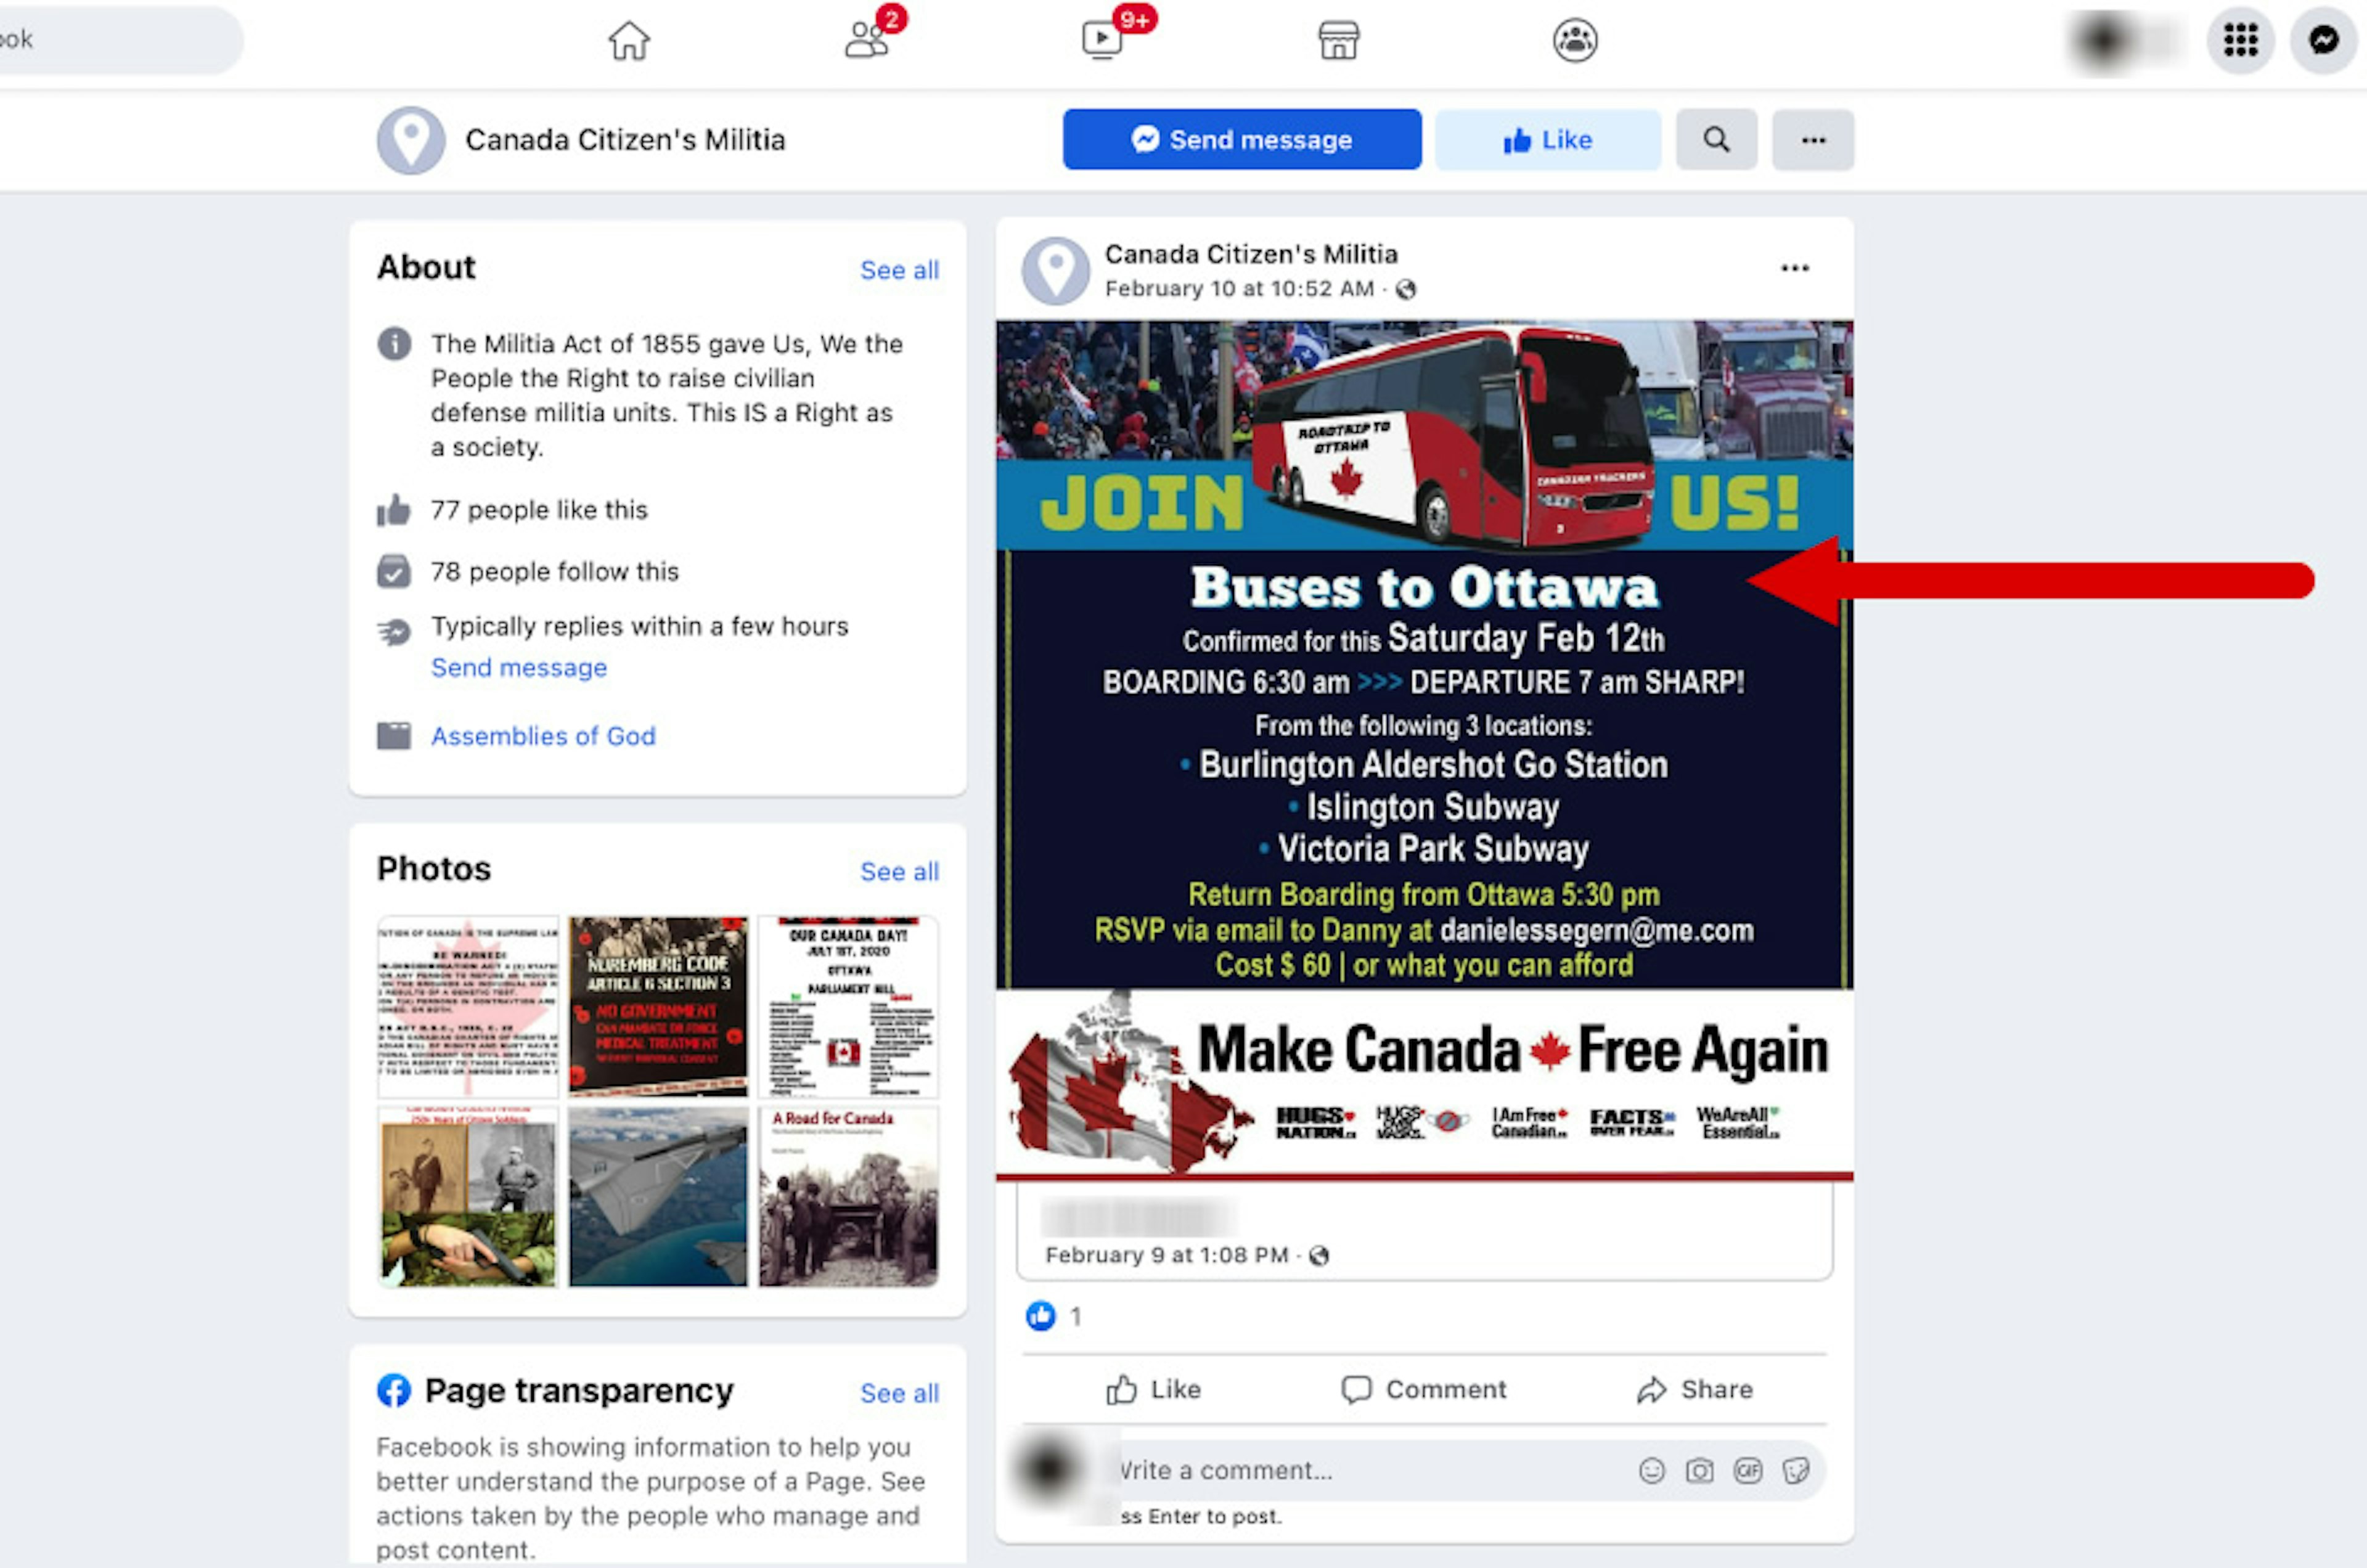Screen dimensions: 2367x1568
Task: Open the Messenger icon at top right
Action: pyautogui.click(x=2324, y=40)
